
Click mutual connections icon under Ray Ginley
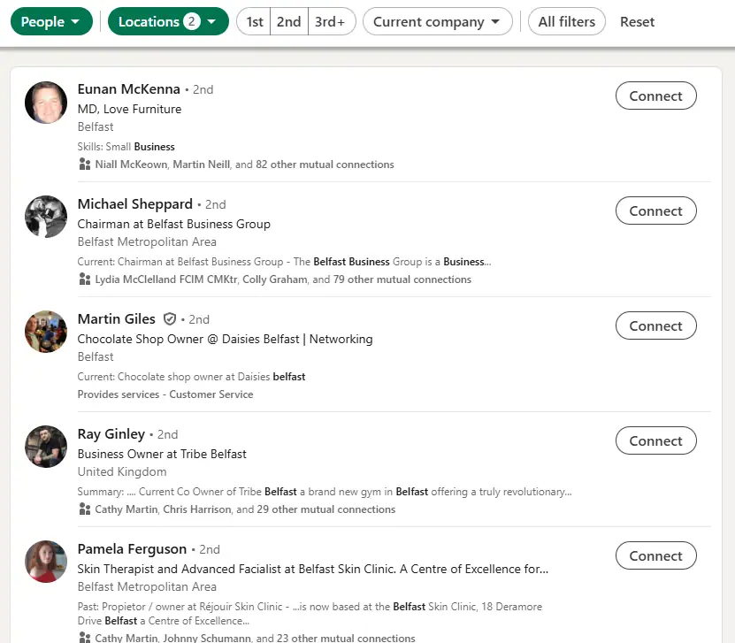coord(84,509)
